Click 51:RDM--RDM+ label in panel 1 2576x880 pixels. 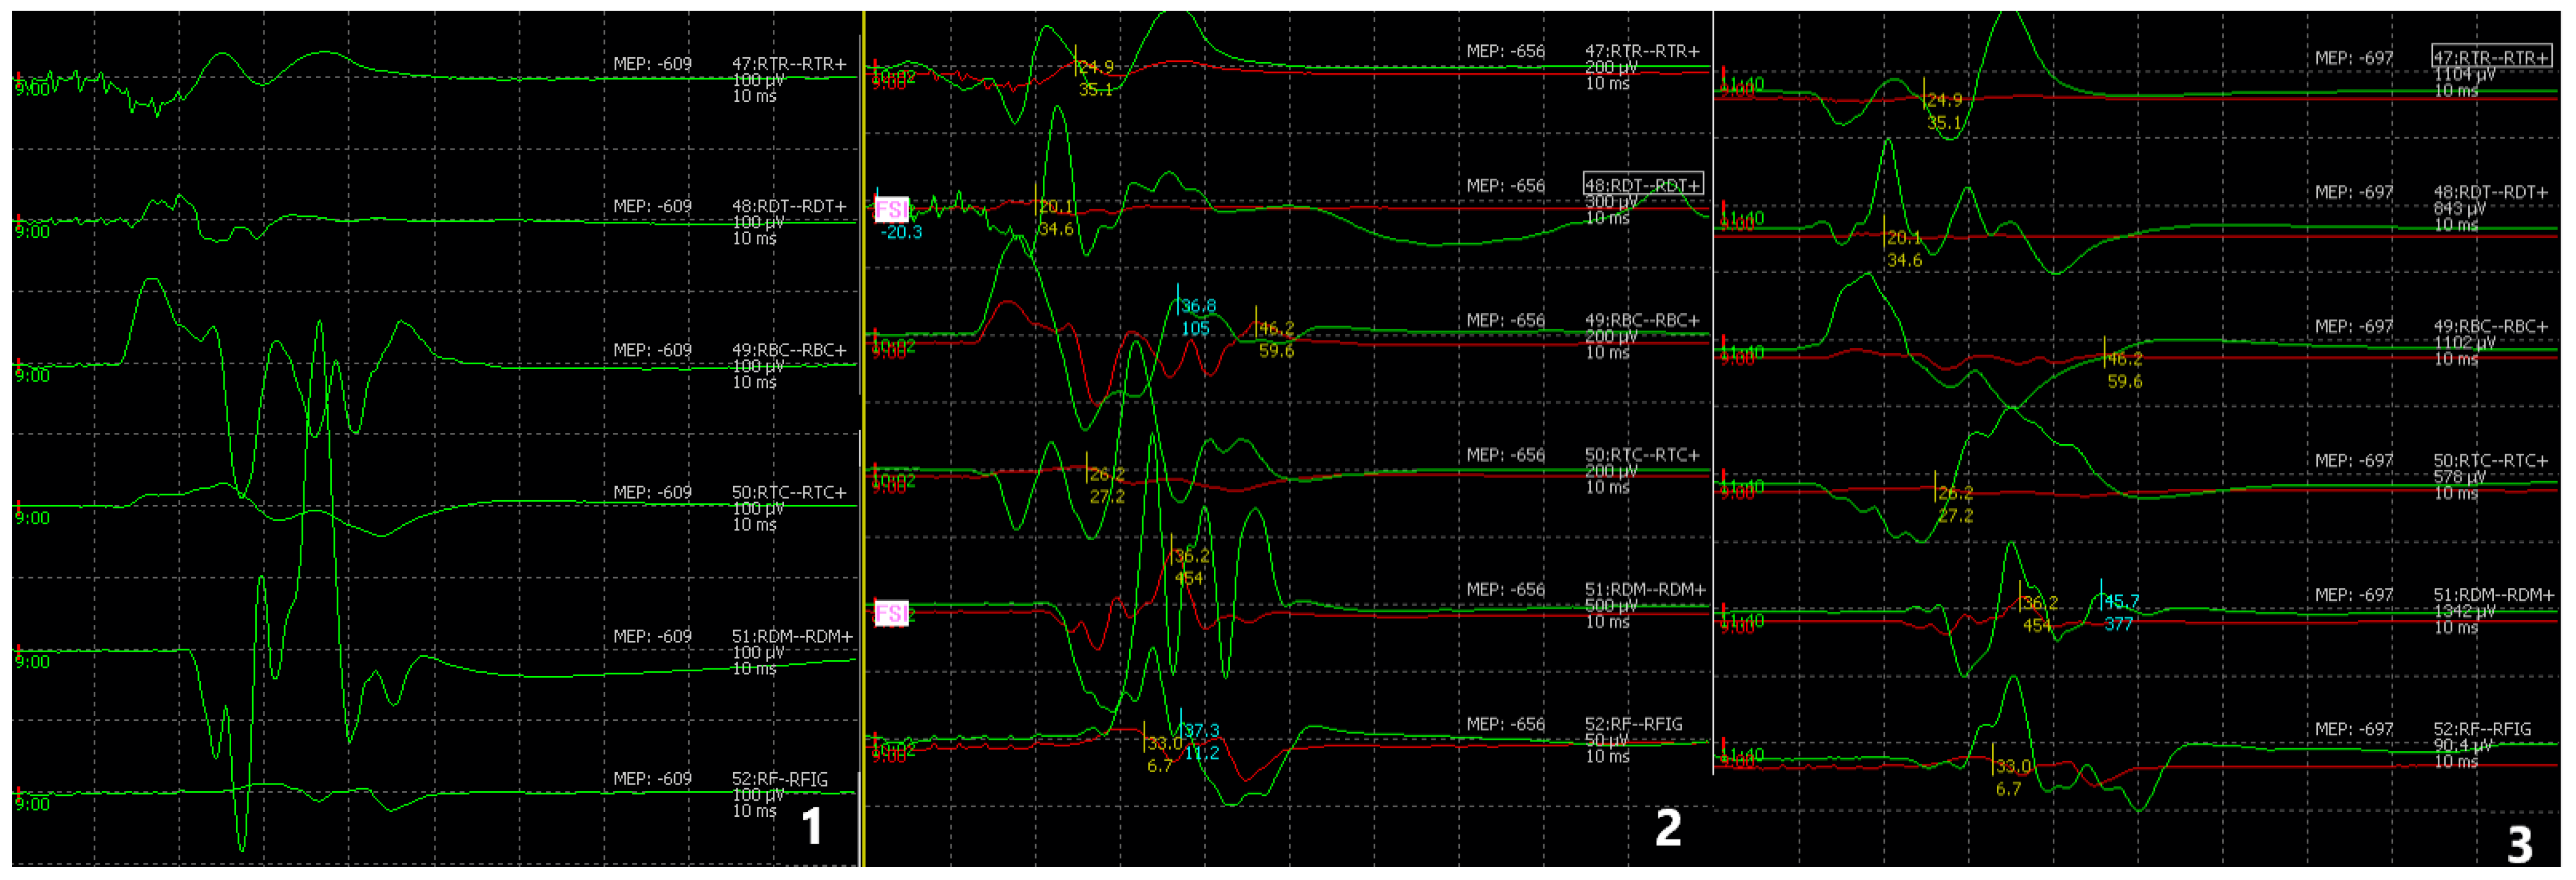coord(792,636)
